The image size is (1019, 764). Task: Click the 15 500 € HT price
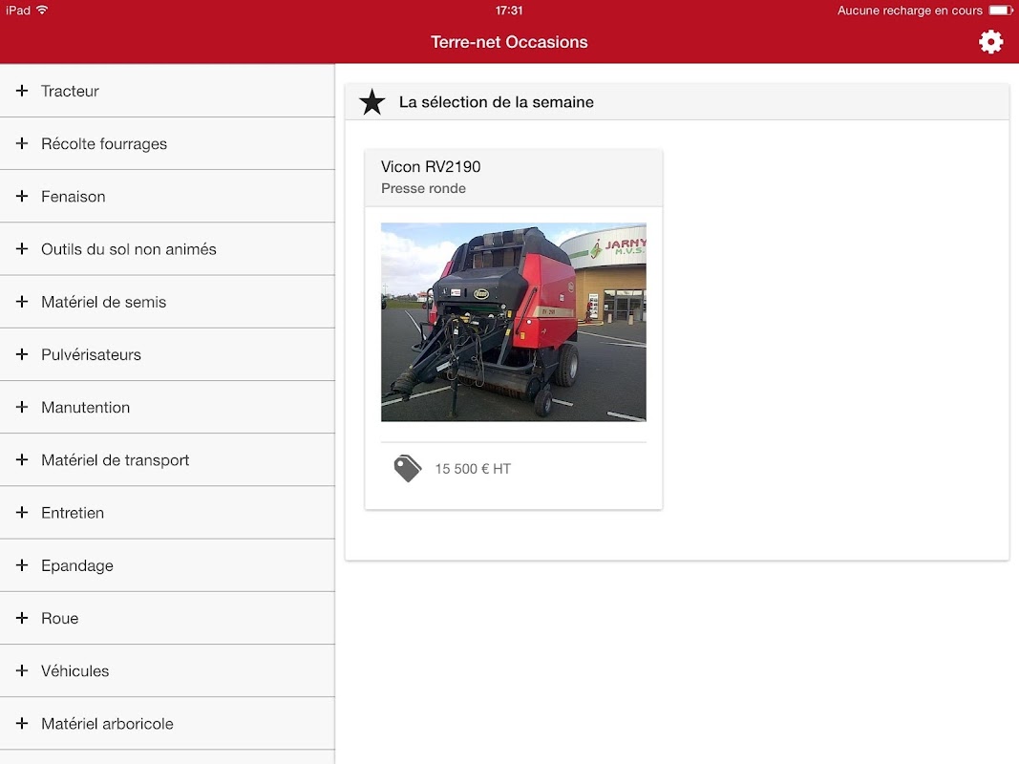point(473,469)
